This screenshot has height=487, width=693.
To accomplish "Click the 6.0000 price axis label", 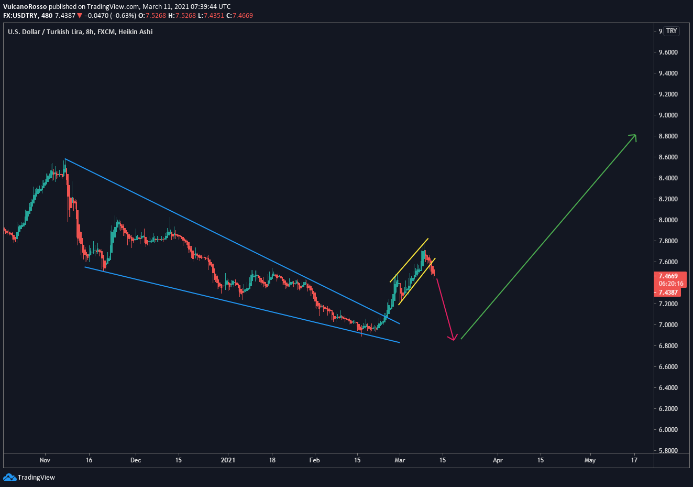I will click(668, 430).
